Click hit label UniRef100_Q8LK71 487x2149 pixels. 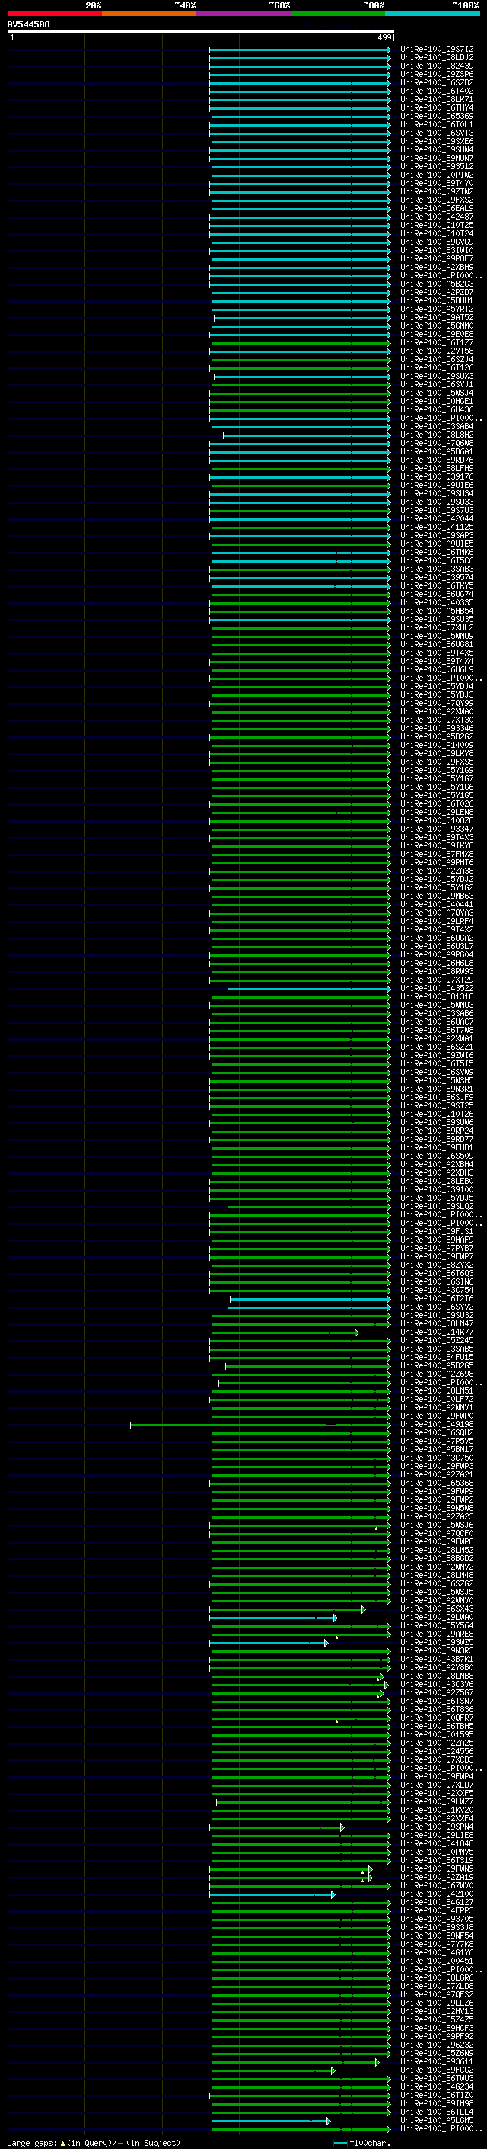[x=437, y=99]
